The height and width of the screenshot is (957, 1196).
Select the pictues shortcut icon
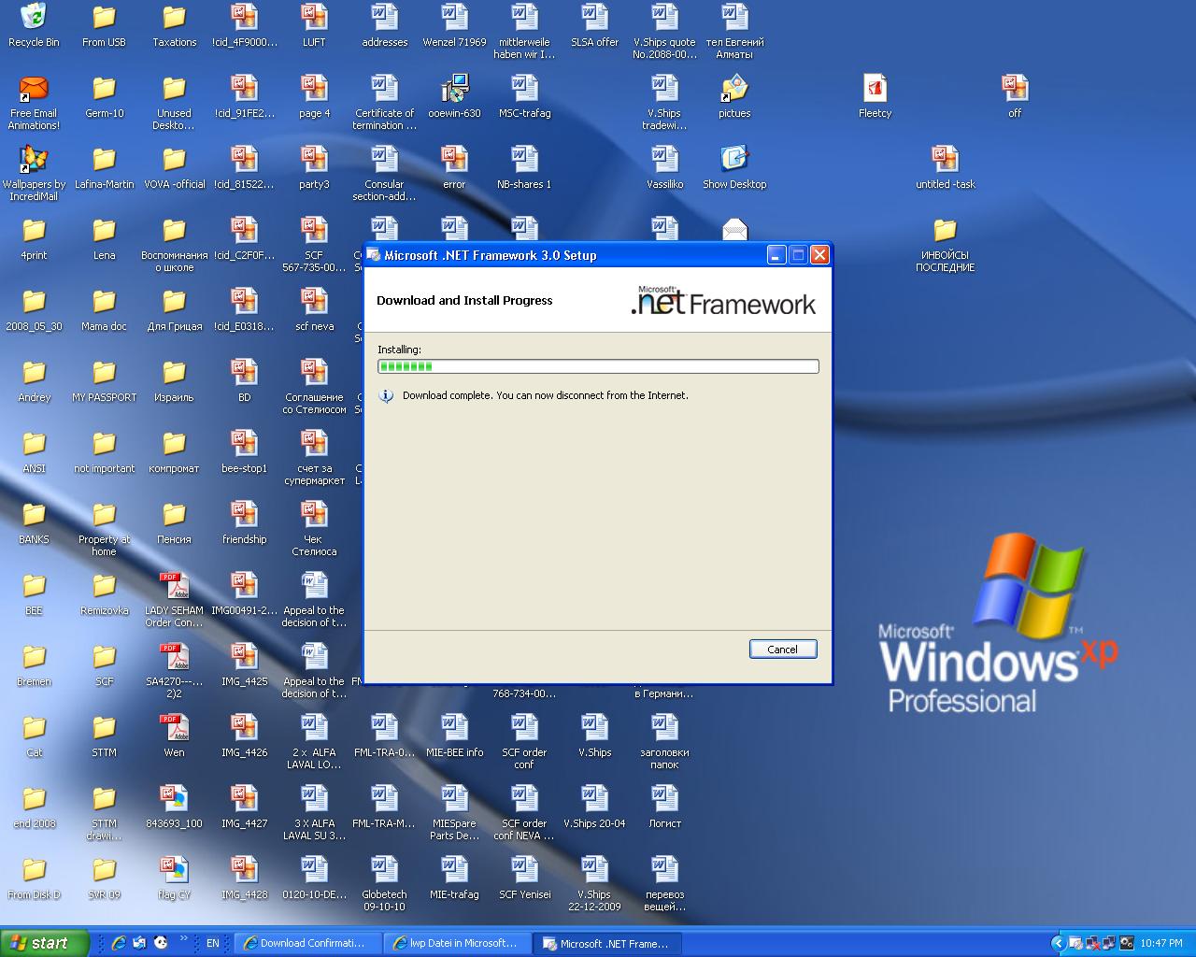[734, 96]
